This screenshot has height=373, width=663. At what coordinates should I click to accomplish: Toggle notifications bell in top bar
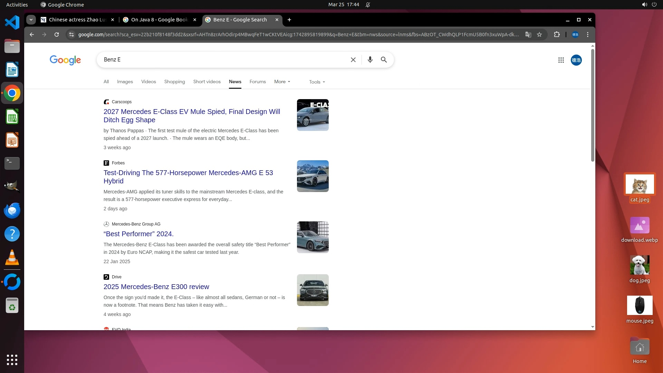coord(368,5)
